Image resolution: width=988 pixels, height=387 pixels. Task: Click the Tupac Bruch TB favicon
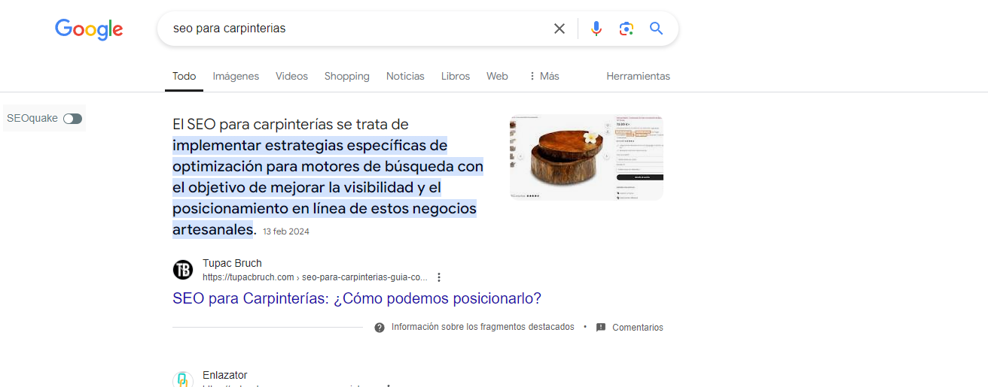tap(183, 270)
